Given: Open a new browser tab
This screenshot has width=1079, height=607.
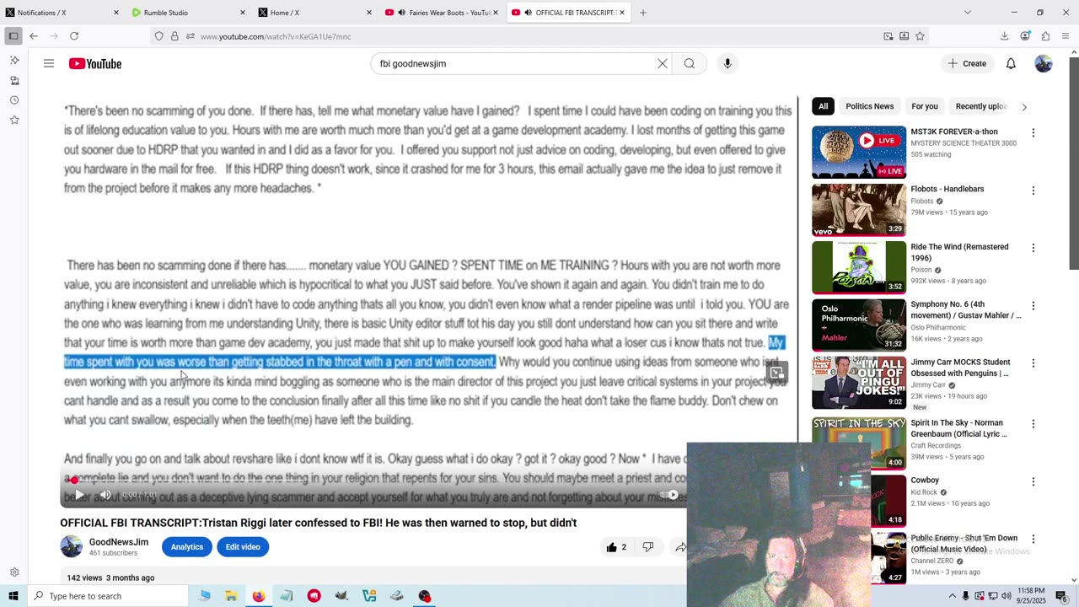Looking at the screenshot, I should pos(642,13).
